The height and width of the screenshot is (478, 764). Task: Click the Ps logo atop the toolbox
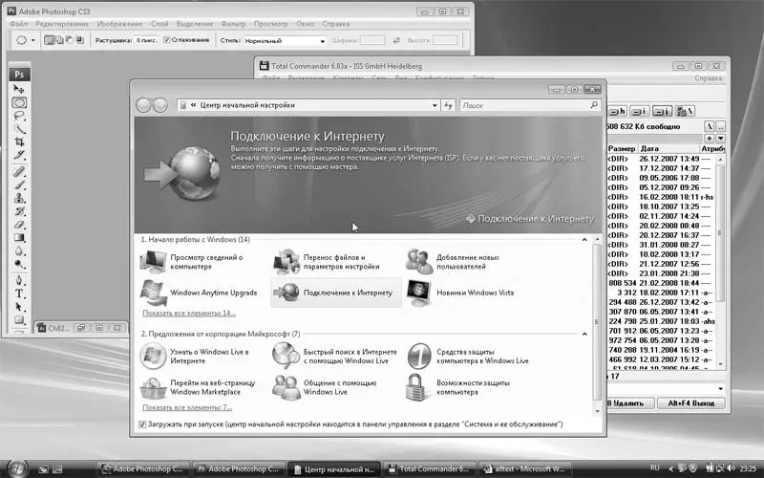pos(19,75)
